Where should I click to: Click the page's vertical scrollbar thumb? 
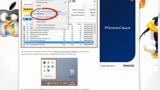click(x=159, y=16)
